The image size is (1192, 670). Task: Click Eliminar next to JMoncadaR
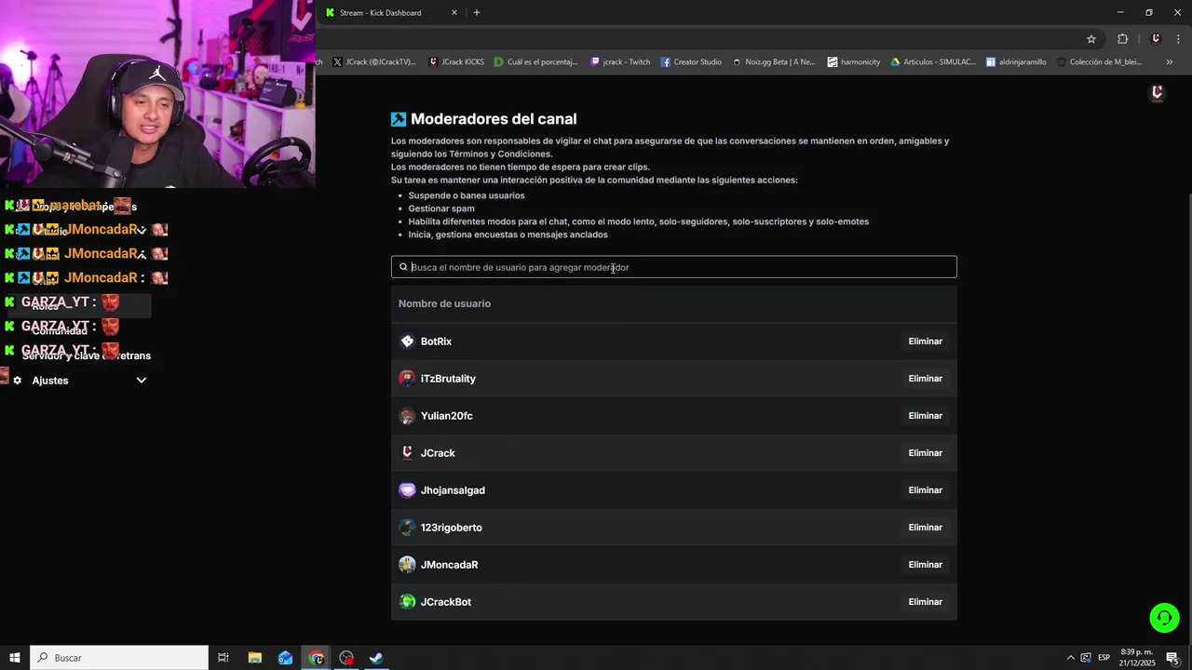pyautogui.click(x=925, y=565)
